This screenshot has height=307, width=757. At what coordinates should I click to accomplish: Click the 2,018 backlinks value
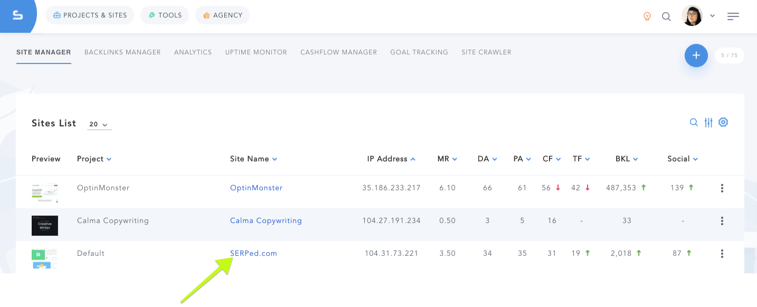pos(621,254)
